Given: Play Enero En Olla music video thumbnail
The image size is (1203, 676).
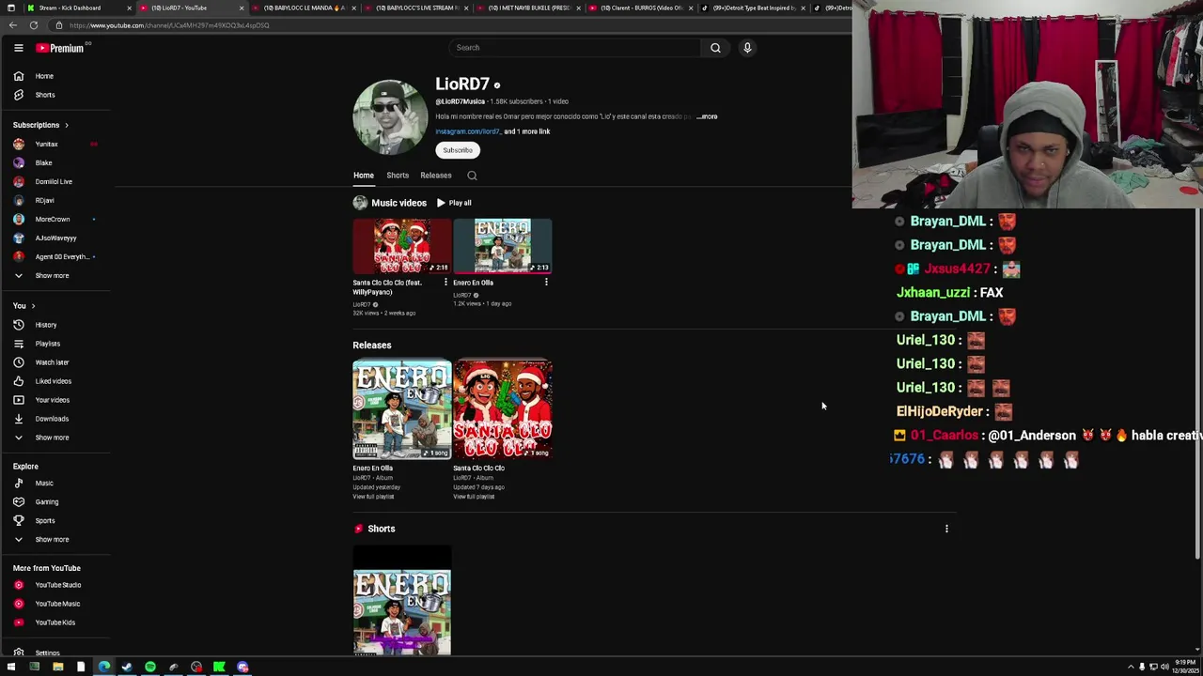Looking at the screenshot, I should pyautogui.click(x=503, y=246).
